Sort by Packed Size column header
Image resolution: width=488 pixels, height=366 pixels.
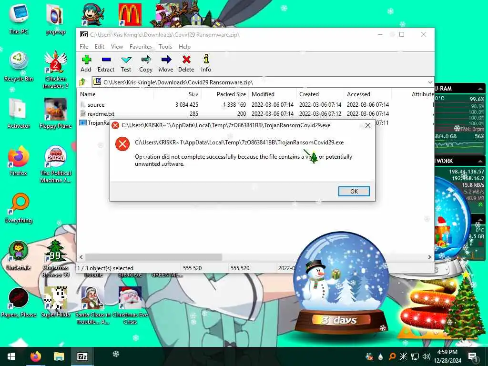pyautogui.click(x=231, y=94)
